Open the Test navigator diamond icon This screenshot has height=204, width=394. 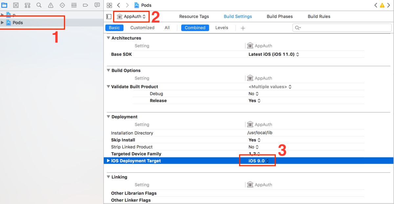62,5
